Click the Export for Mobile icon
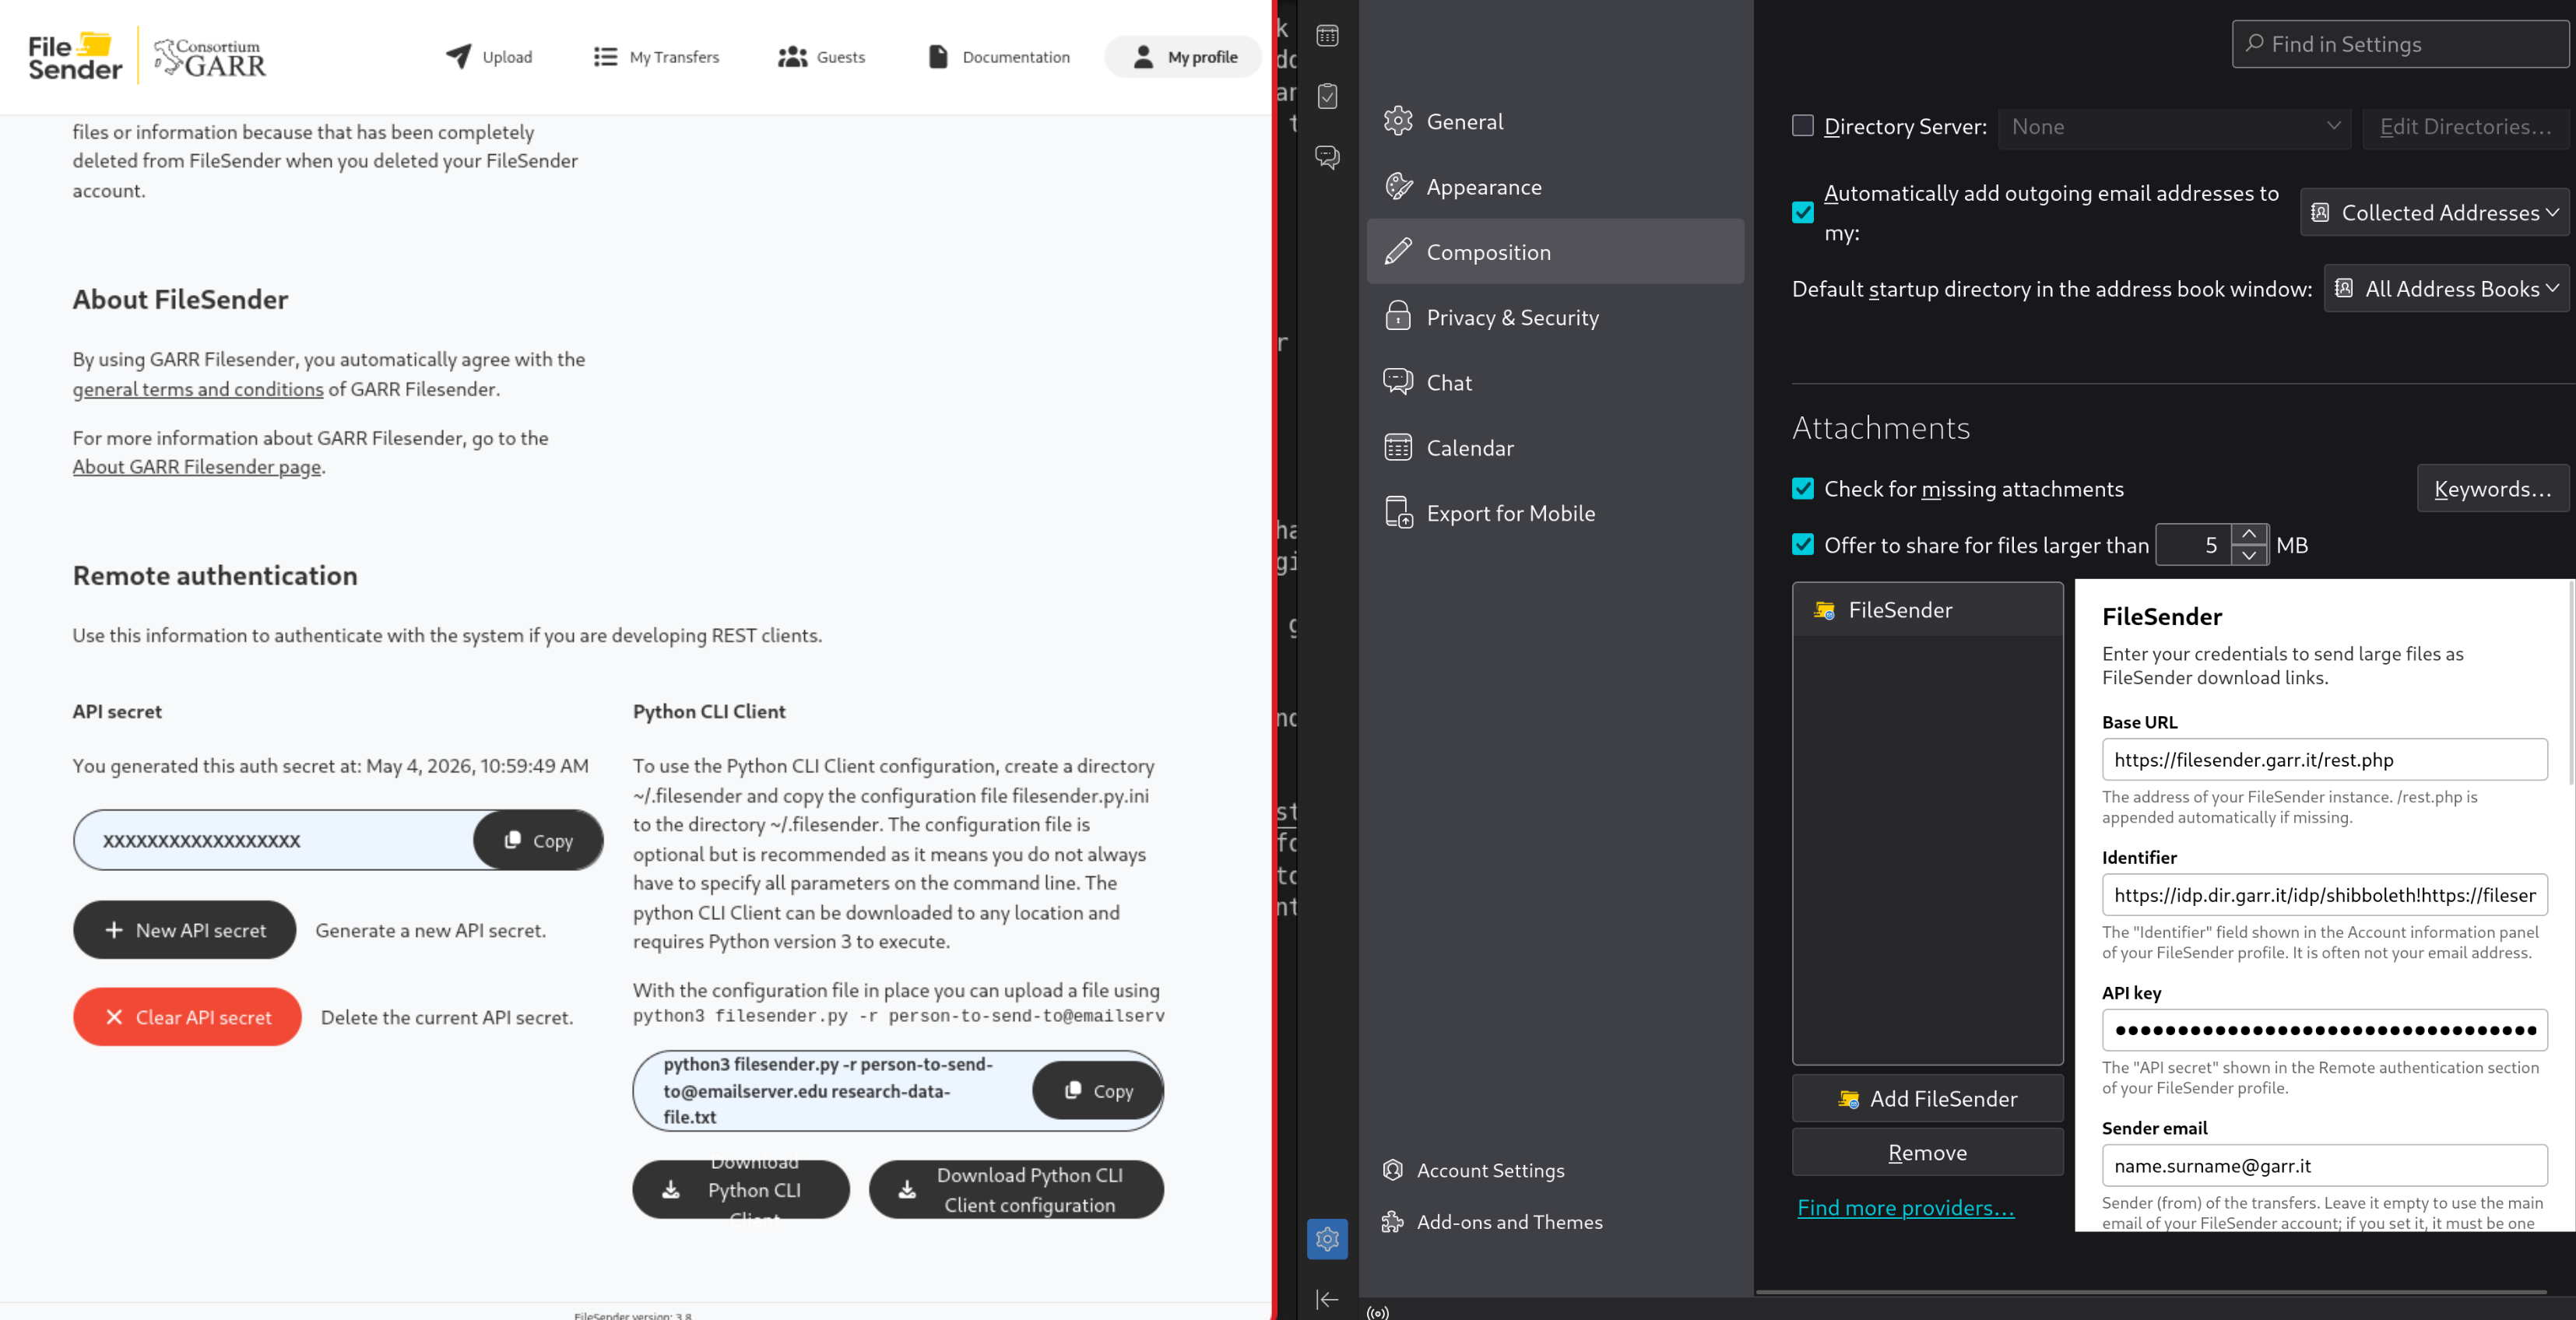The height and width of the screenshot is (1320, 2576). [1398, 513]
